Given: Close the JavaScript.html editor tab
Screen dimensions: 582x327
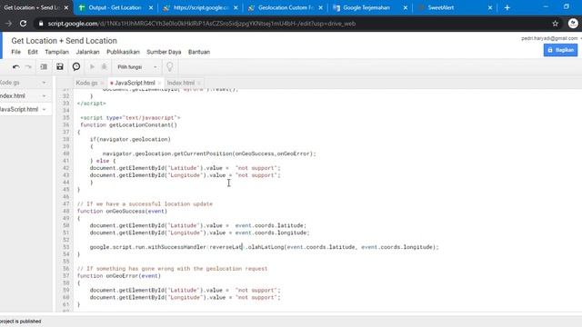Looking at the screenshot, I should [160, 83].
